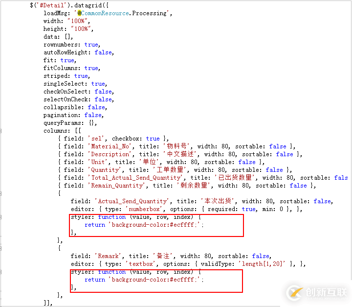Click the 'background-color:#ecffff;' string under Actual_Send_Quantity
Viewport: 352px width, 307px height.
tap(154, 225)
